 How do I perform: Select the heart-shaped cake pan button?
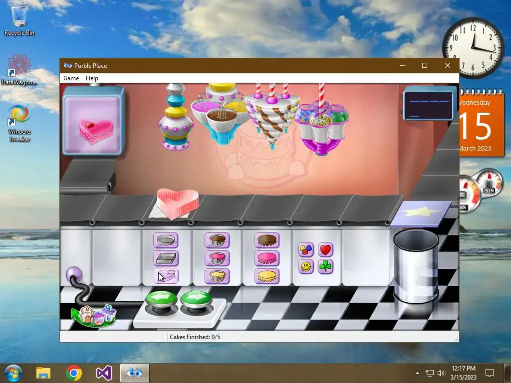pos(166,276)
